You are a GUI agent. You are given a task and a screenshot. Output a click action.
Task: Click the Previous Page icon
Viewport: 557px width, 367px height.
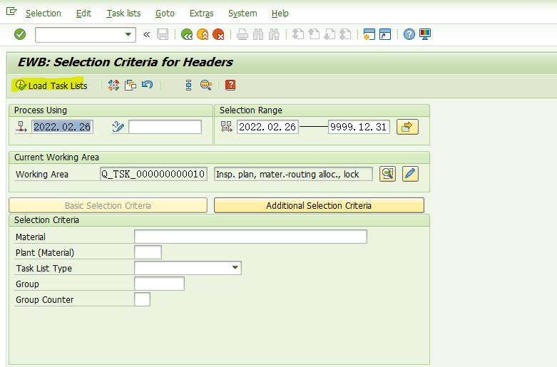314,34
